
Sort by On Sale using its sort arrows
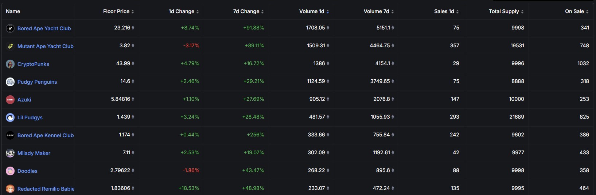pyautogui.click(x=587, y=12)
